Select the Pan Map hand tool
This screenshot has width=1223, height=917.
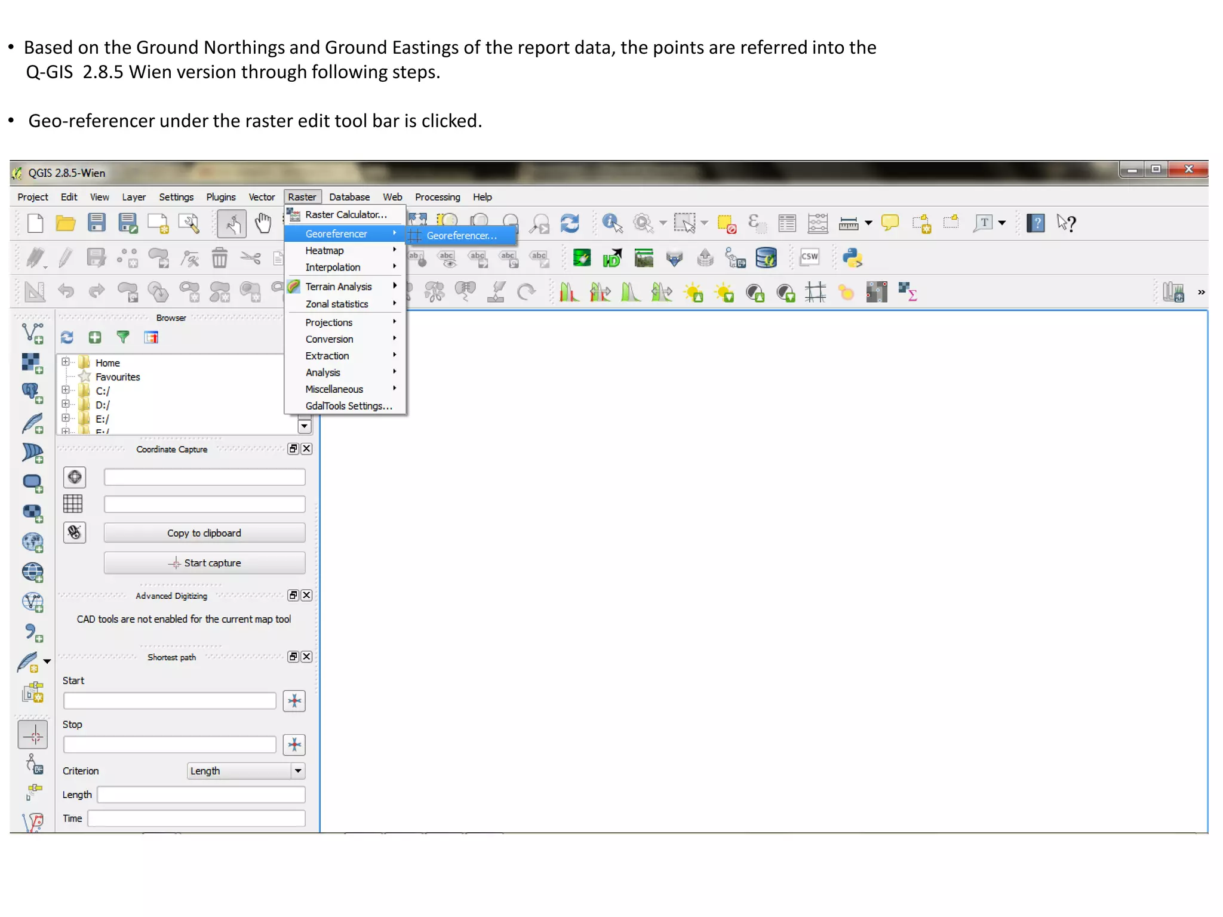coord(263,223)
